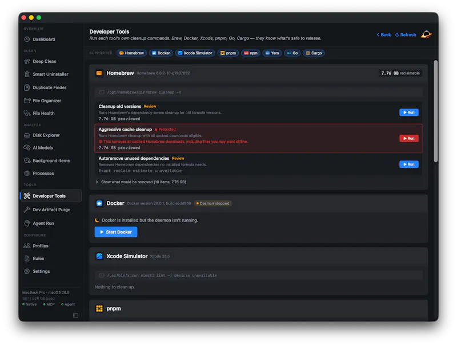Click the Duplicate Finder icon
Screen dimensions: 457x346
click(27, 87)
